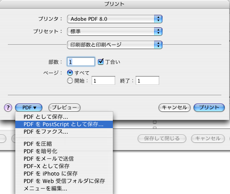Open the プリンタ Adobe PDF 8.0 dropdown

coord(114,19)
